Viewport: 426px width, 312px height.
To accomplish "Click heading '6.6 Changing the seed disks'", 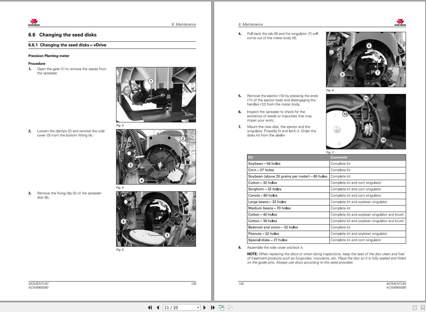I will point(62,35).
